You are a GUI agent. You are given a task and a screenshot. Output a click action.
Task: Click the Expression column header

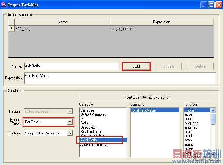coord(162,22)
